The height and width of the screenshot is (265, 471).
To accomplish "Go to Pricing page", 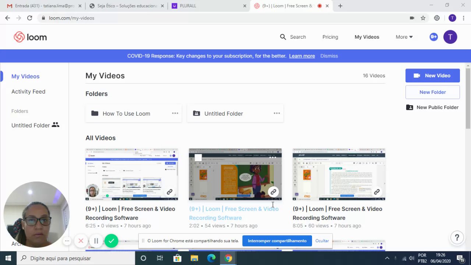I will (330, 37).
